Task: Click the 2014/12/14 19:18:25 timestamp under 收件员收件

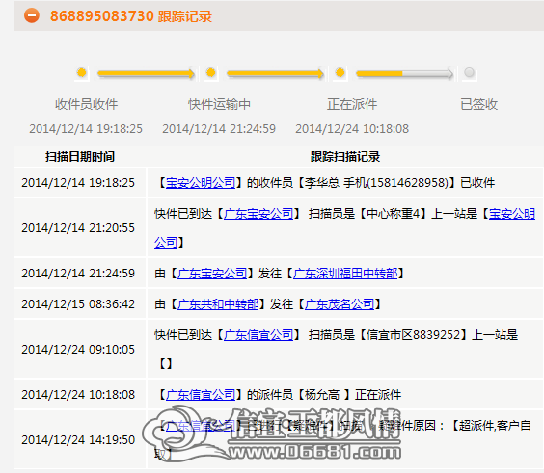Action: click(x=86, y=129)
